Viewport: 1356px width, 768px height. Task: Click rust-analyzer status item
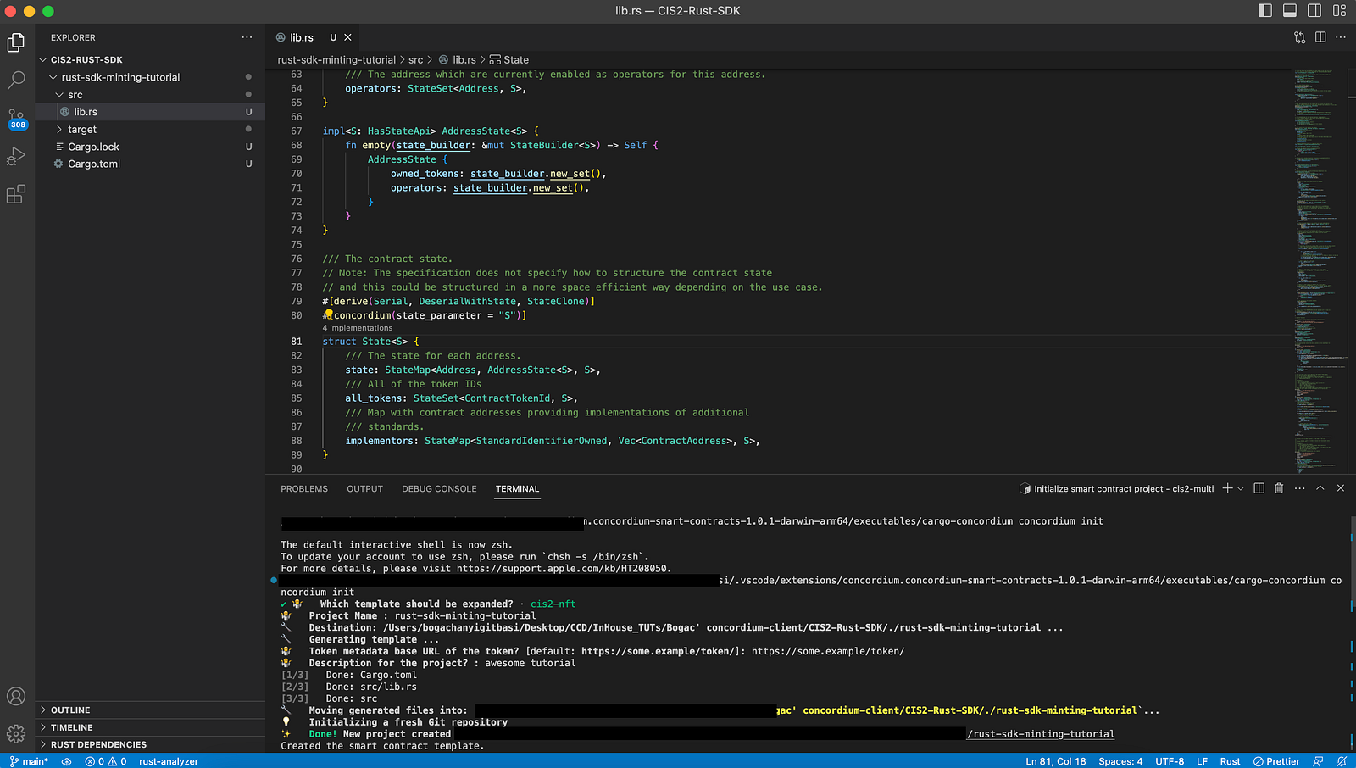tap(169, 761)
